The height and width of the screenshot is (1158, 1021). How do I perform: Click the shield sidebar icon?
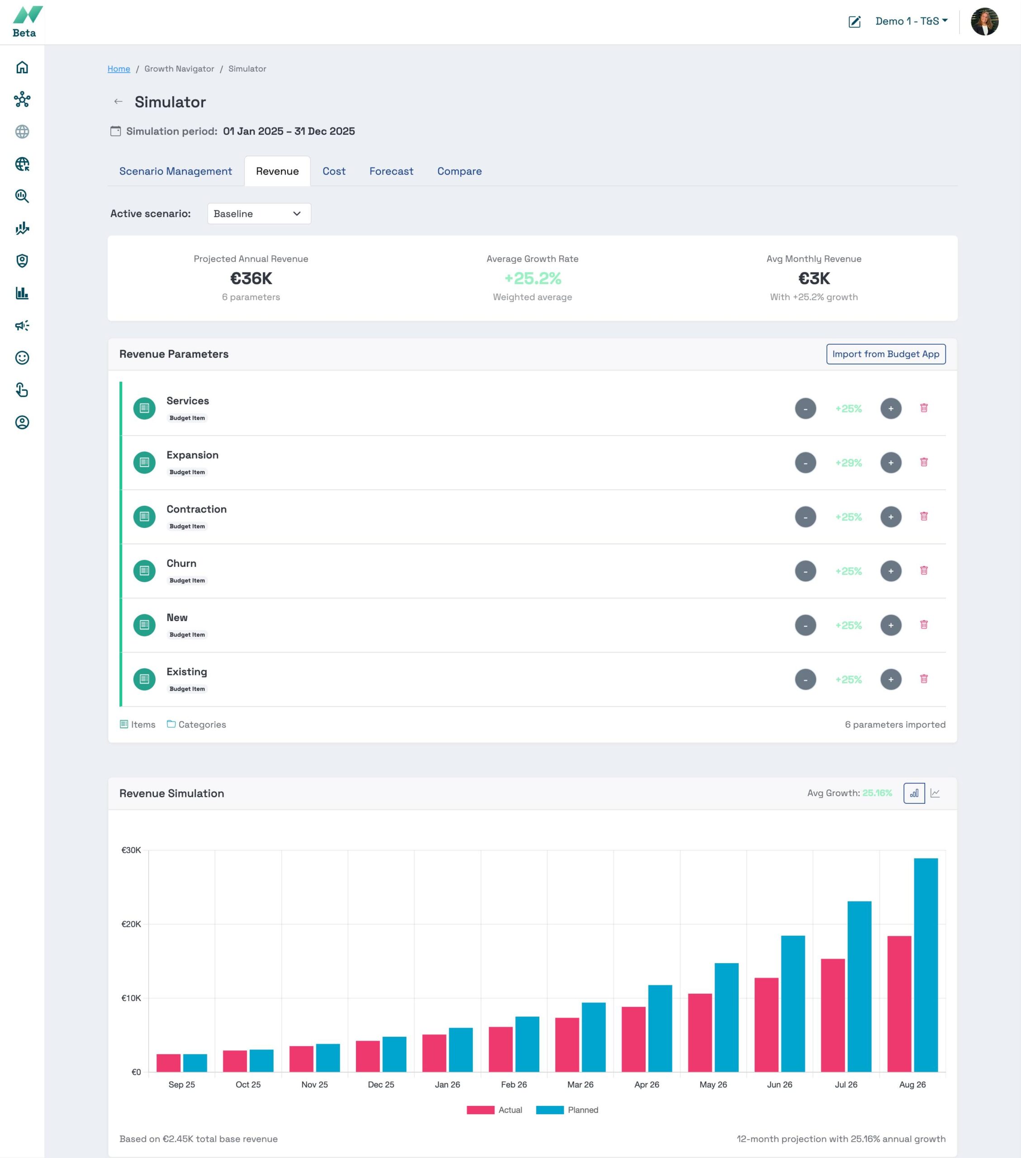click(x=22, y=261)
